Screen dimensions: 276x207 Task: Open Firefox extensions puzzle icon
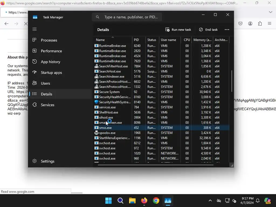point(260,24)
